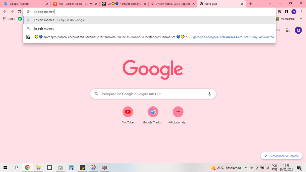Open the notification center
Image resolution: width=306 pixels, height=172 pixels.
299,168
